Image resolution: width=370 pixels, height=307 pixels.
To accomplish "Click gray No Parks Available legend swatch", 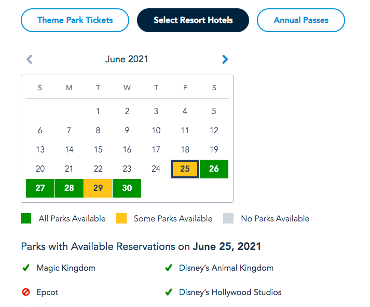I will coord(228,218).
